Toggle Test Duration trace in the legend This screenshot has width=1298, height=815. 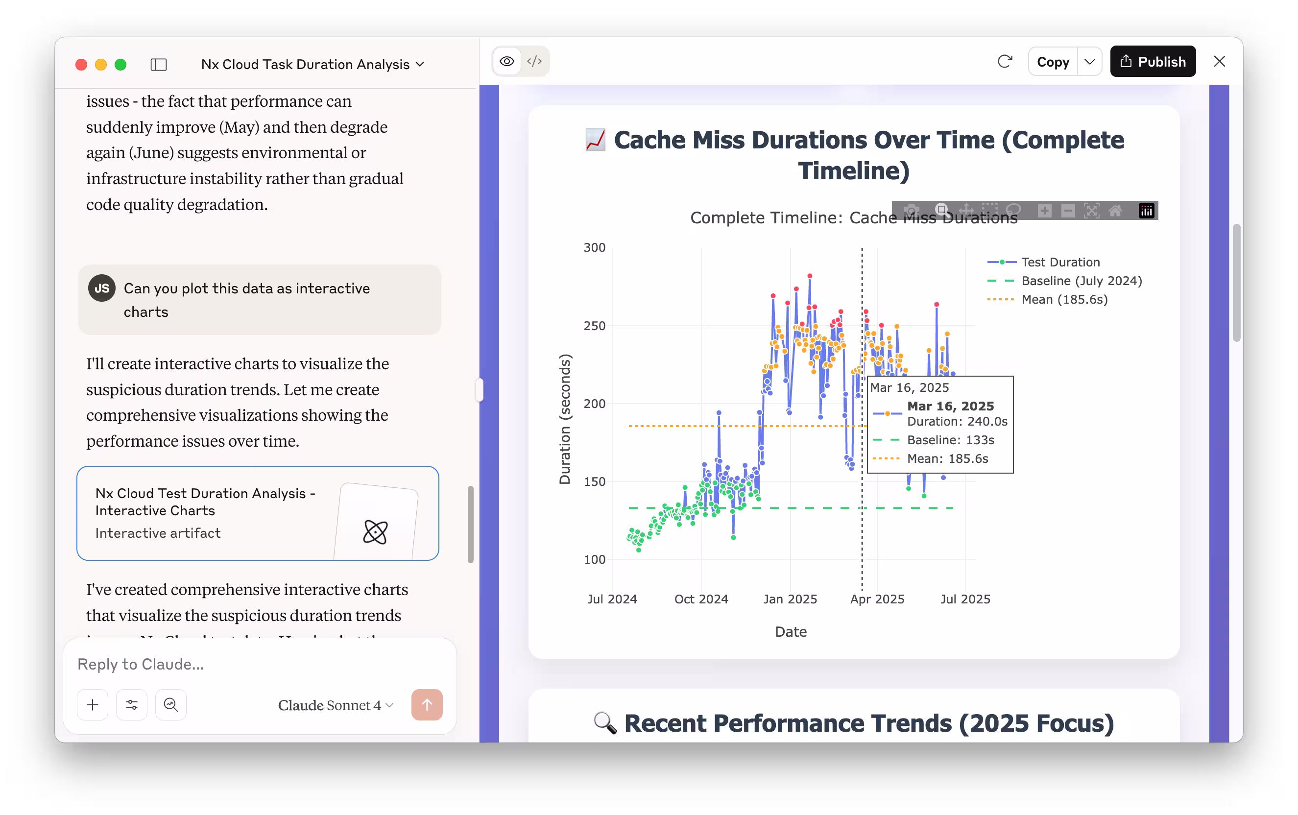coord(1060,262)
